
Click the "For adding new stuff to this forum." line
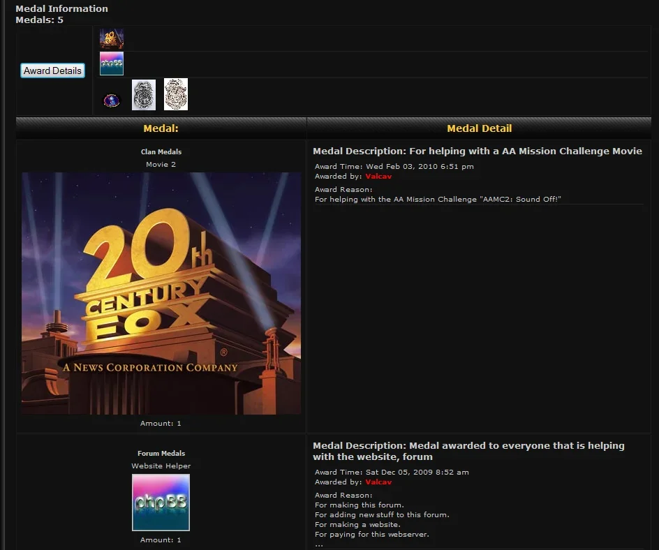pyautogui.click(x=382, y=514)
